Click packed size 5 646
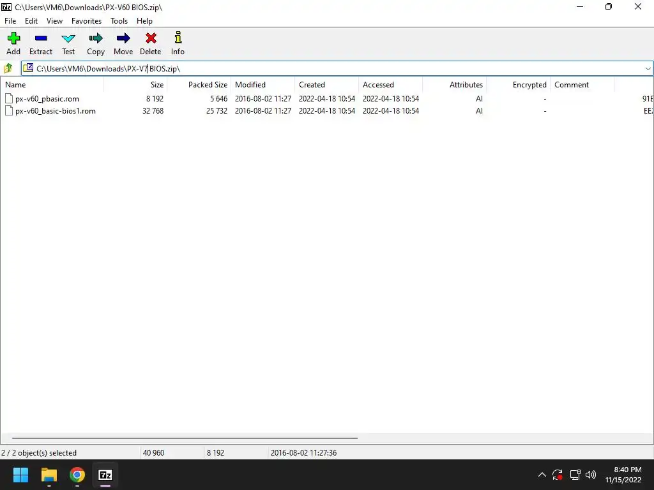 click(218, 99)
